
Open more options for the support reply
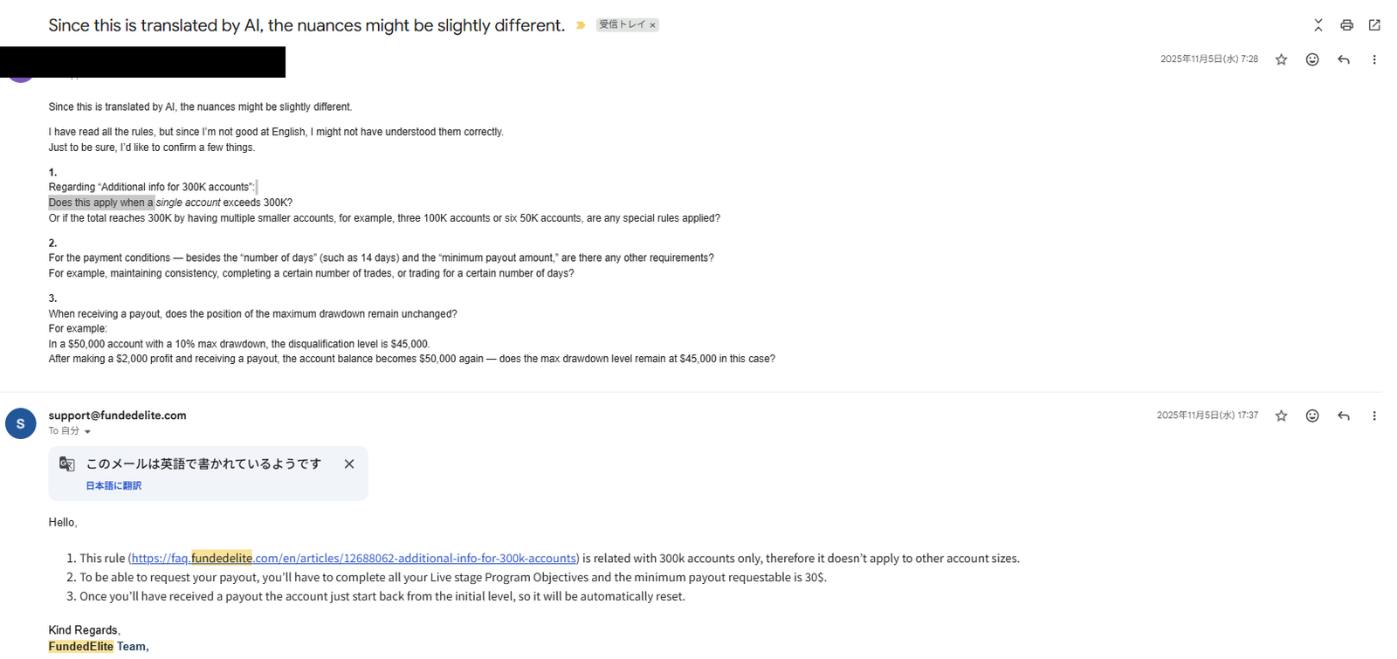click(1374, 416)
